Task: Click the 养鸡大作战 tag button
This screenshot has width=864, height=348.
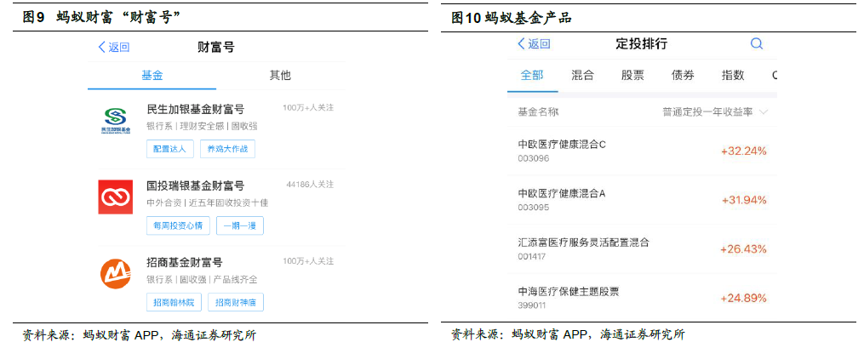Action: (x=227, y=149)
